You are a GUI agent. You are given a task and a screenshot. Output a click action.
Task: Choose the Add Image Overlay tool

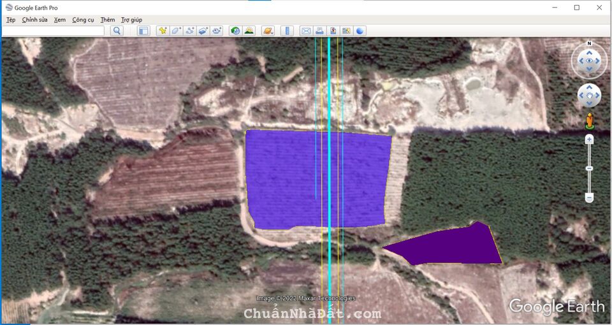pyautogui.click(x=203, y=31)
